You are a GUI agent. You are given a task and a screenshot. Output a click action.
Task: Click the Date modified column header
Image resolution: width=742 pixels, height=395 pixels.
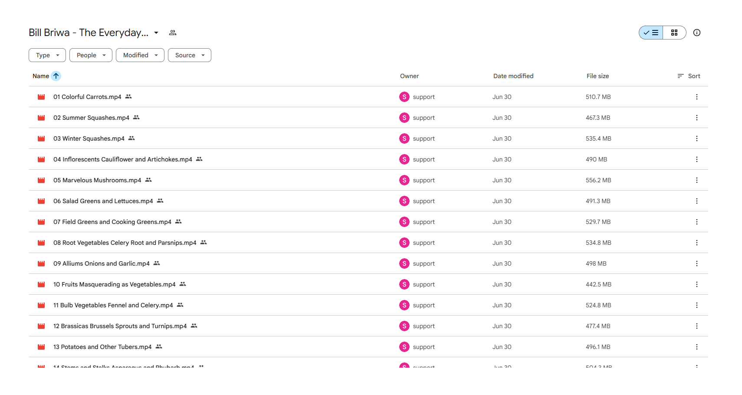click(513, 76)
